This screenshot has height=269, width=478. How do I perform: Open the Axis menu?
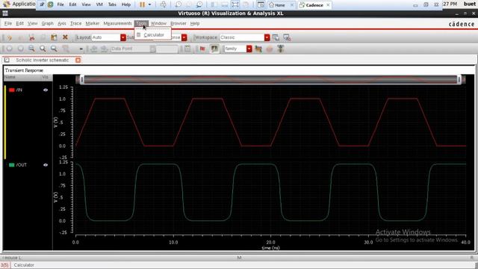click(x=61, y=23)
